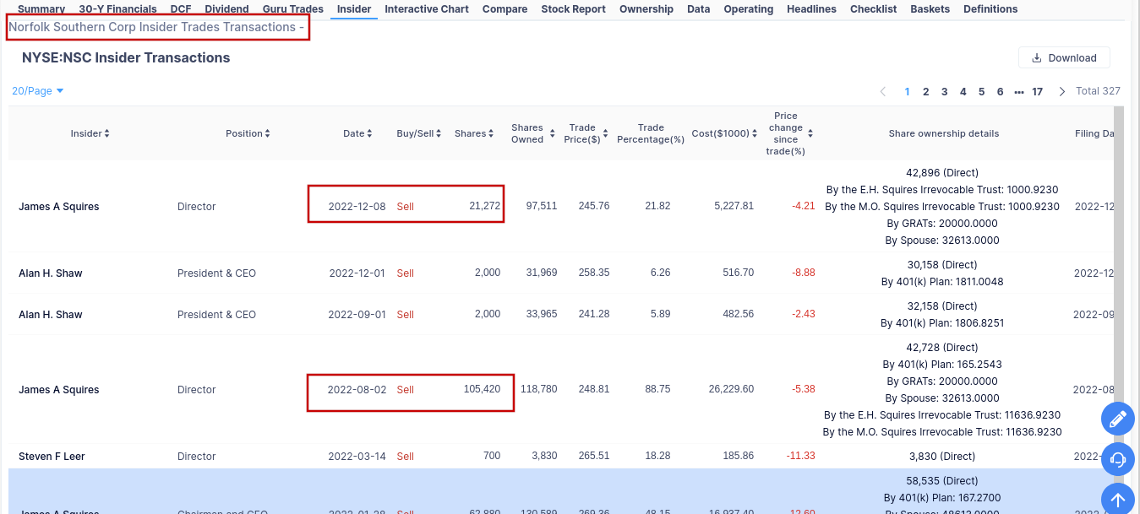Click President & CEO on 2022-09-01 row
This screenshot has height=514, width=1140.
[216, 314]
